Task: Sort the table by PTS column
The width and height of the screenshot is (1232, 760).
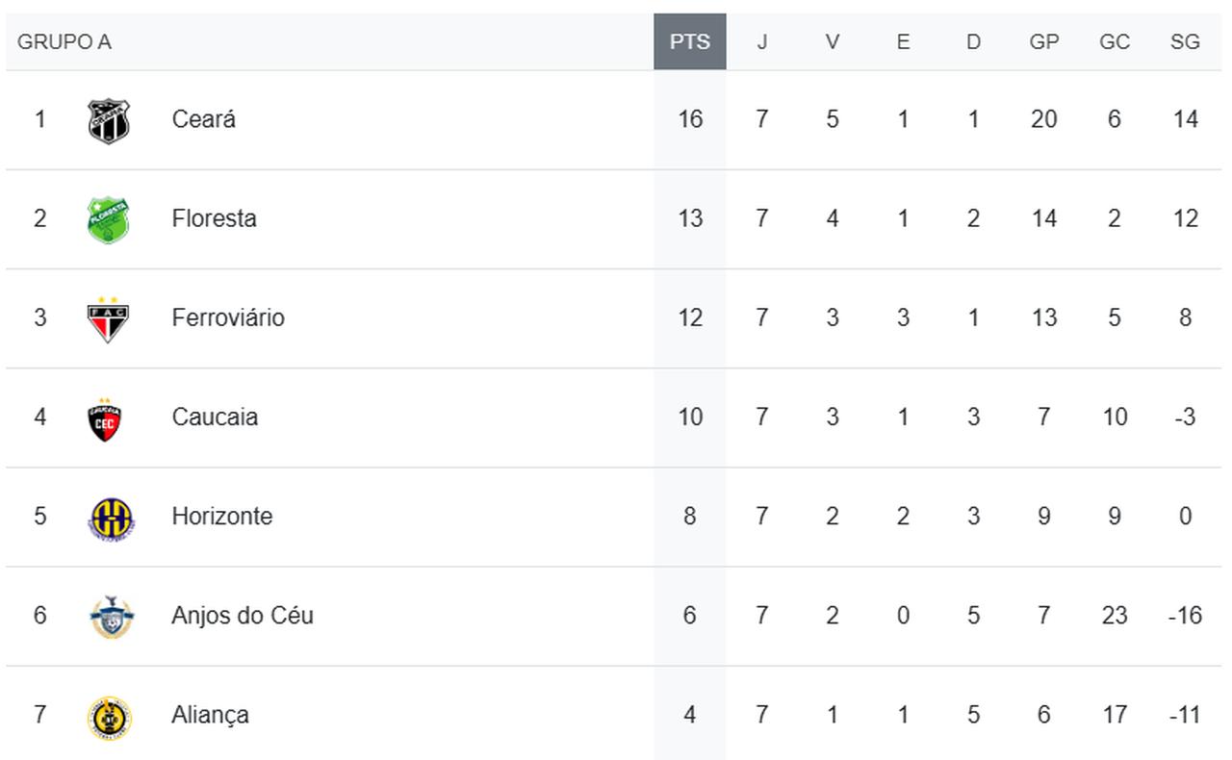Action: (x=689, y=42)
